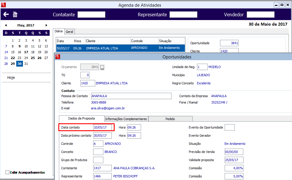Click the trash can delete icon
292x180 pixels.
pos(15,14)
